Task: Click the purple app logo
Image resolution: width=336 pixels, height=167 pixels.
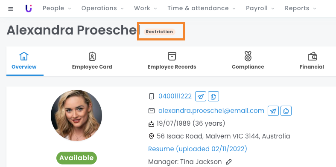Action: point(29,9)
